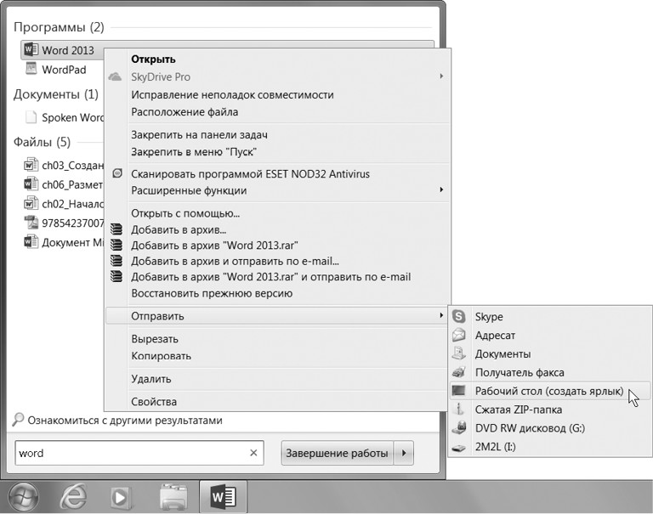Screen dimensions: 653x514
Task: Select the 2M2L (I:) drive
Action: click(x=495, y=447)
